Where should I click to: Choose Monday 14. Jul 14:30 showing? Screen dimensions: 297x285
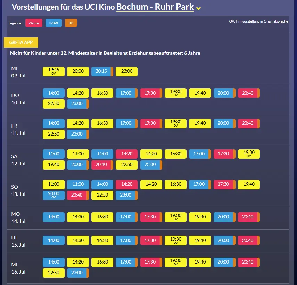click(78, 217)
